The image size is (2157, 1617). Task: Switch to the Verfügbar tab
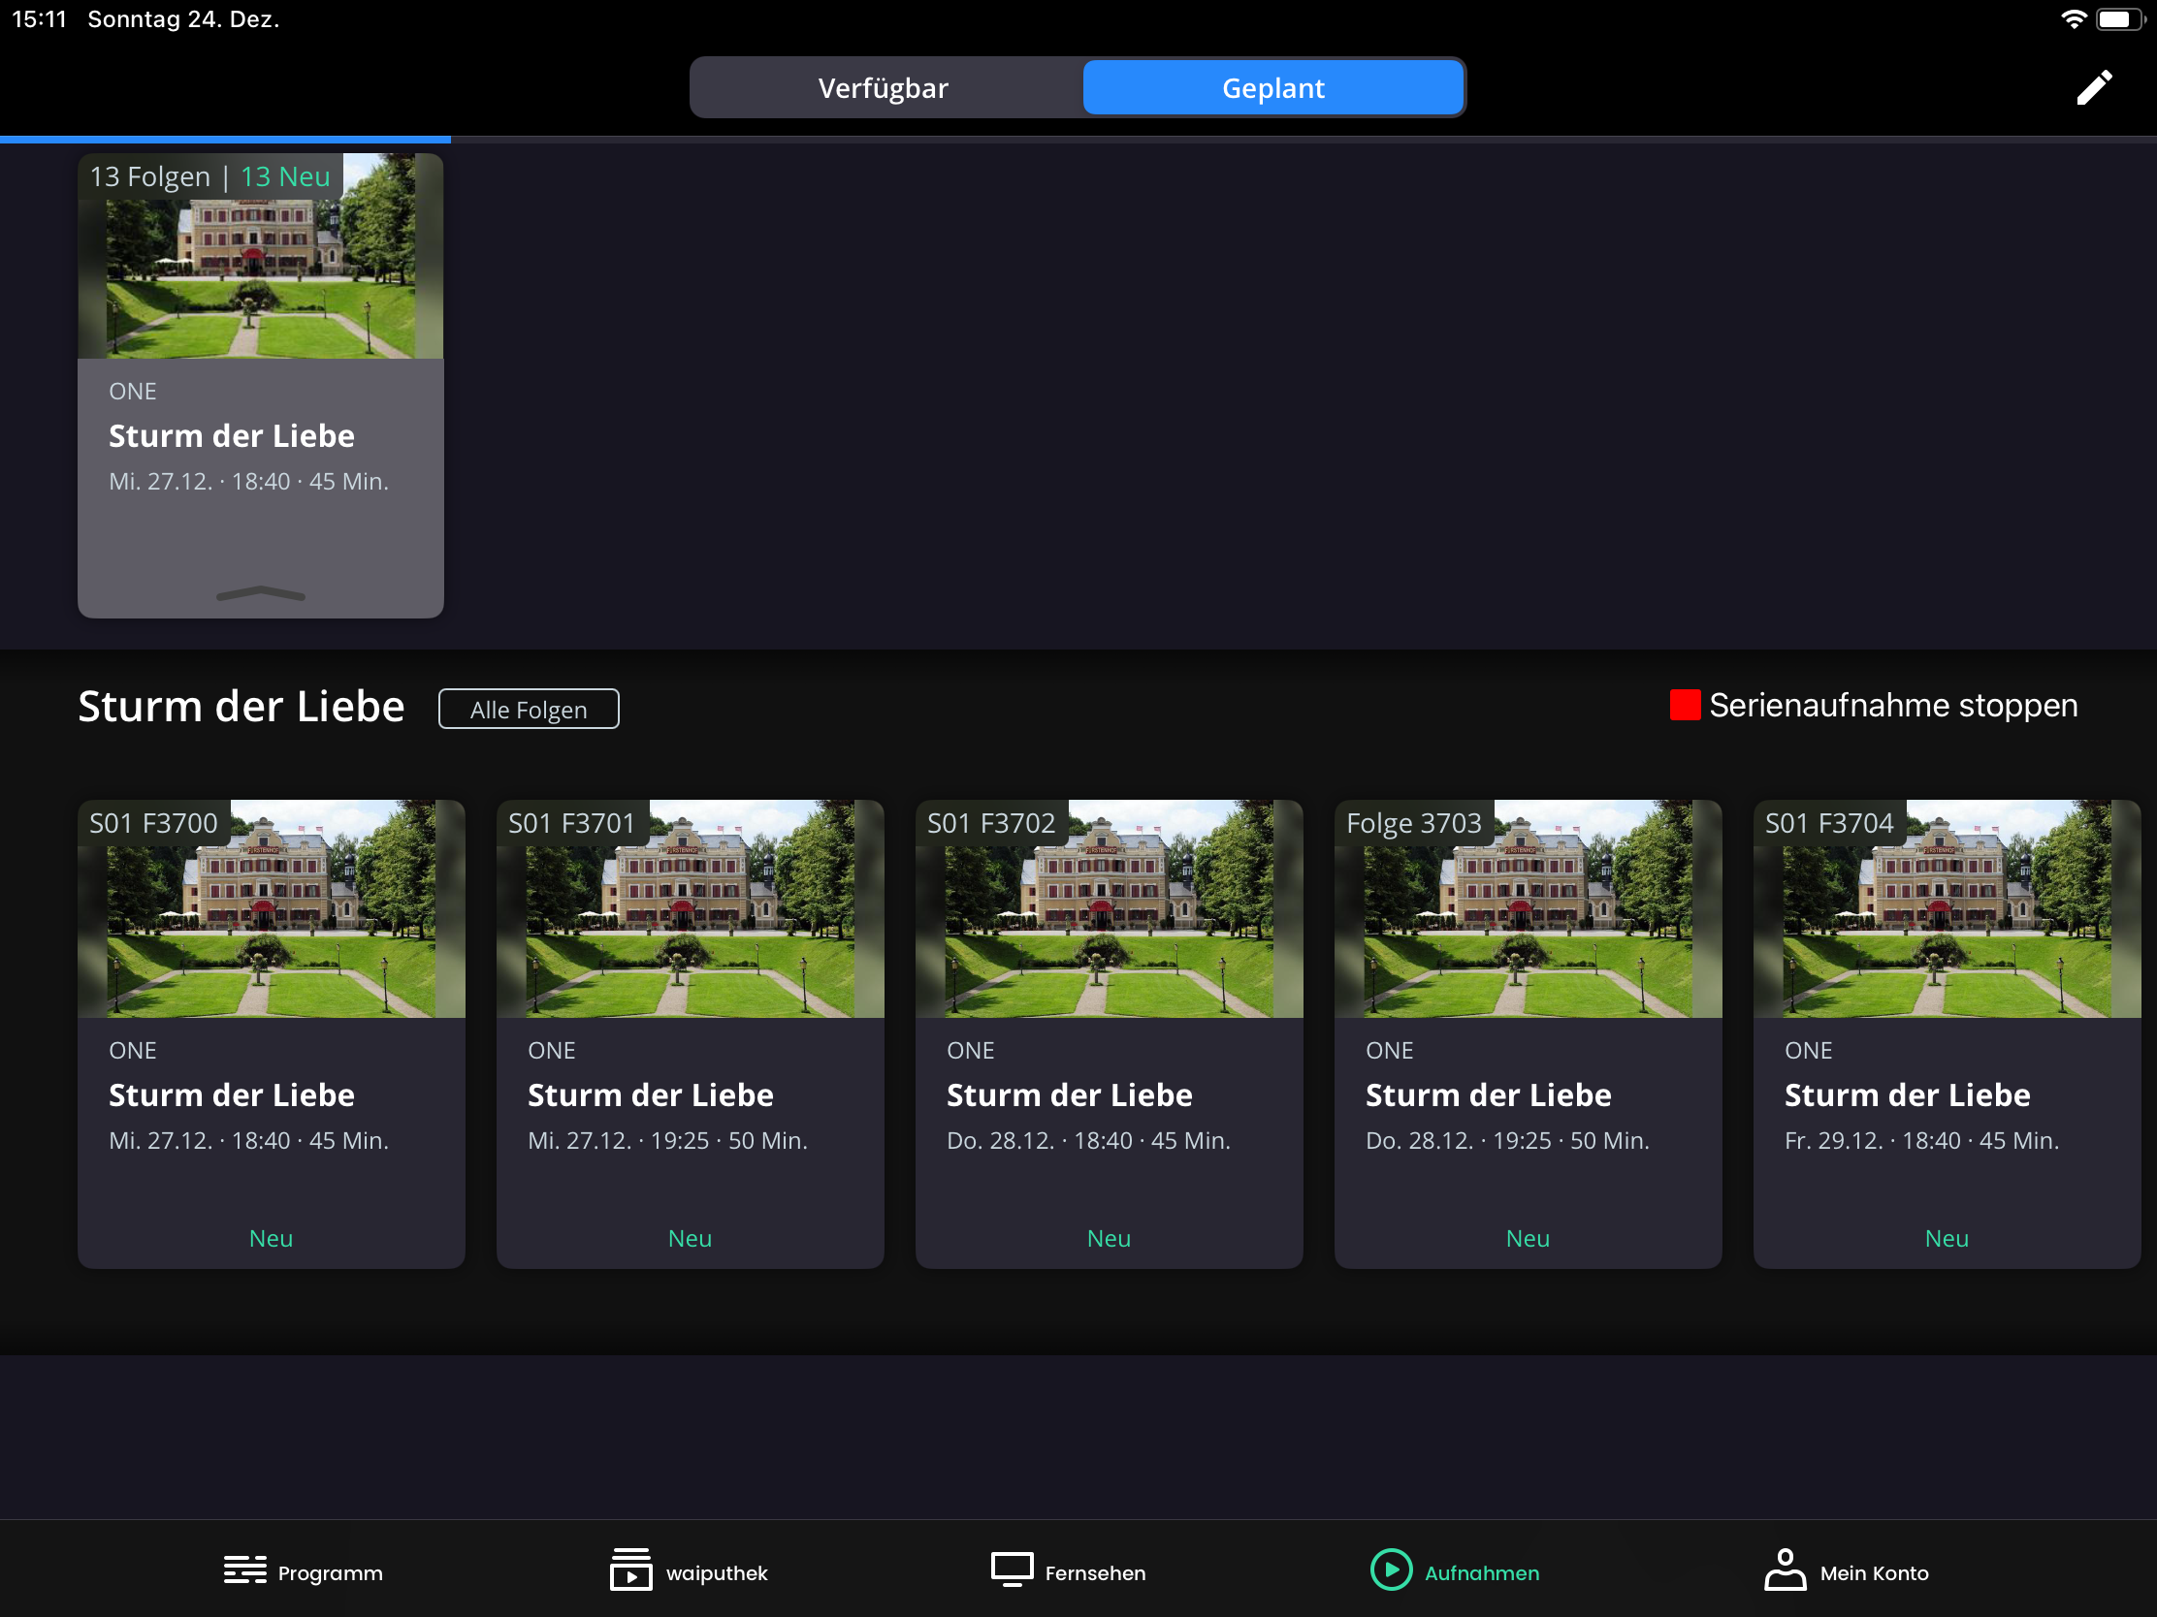tap(884, 87)
